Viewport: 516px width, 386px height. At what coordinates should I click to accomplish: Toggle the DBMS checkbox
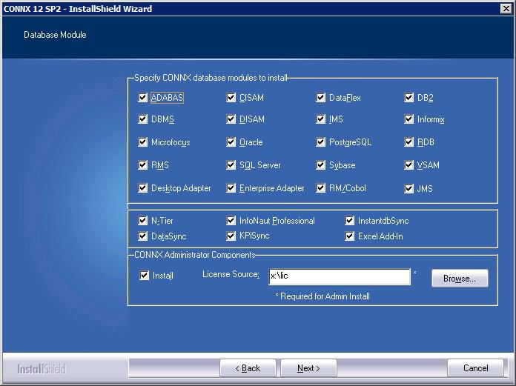point(142,119)
